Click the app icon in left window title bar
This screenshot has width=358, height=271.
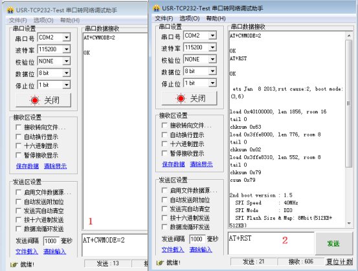click(x=10, y=10)
